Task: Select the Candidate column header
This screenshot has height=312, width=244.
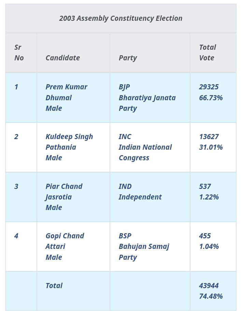Action: (63, 58)
